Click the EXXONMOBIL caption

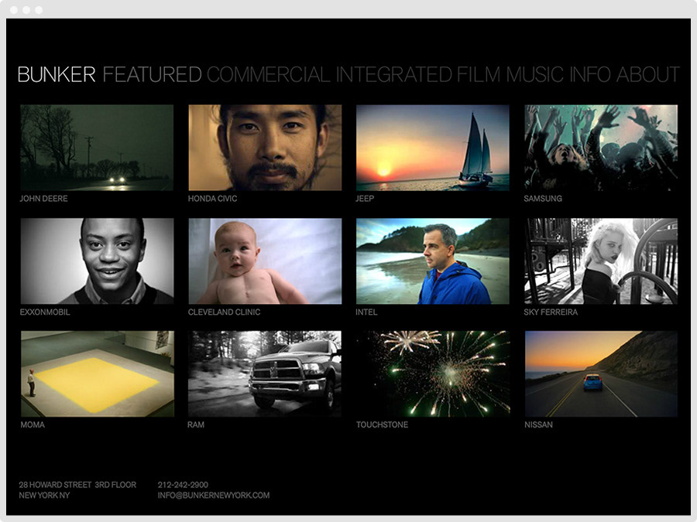point(45,312)
